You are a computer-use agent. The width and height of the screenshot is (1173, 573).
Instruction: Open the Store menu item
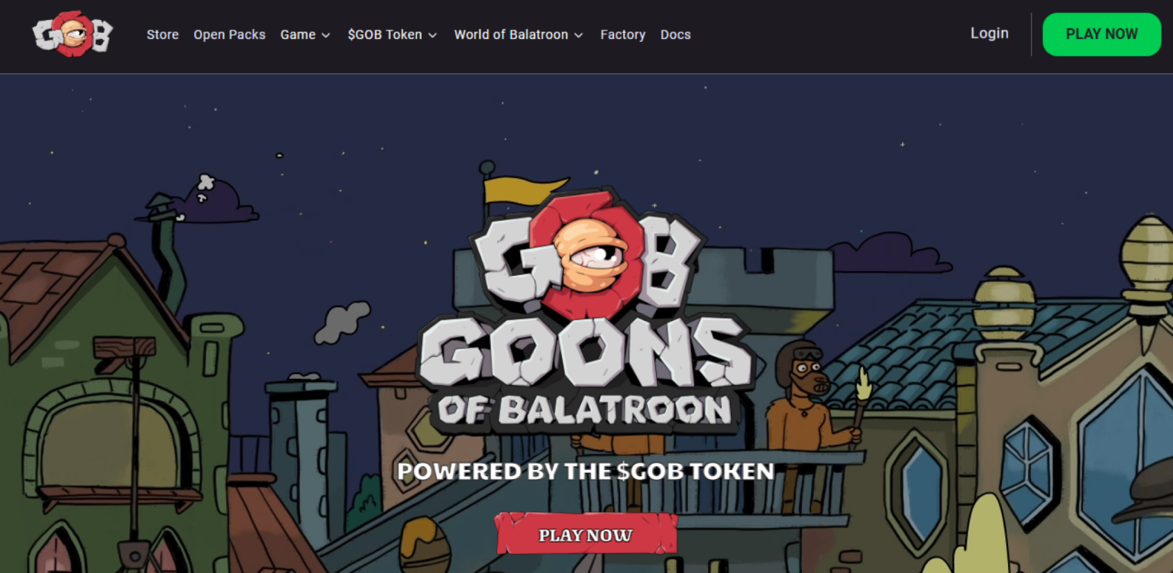click(163, 34)
